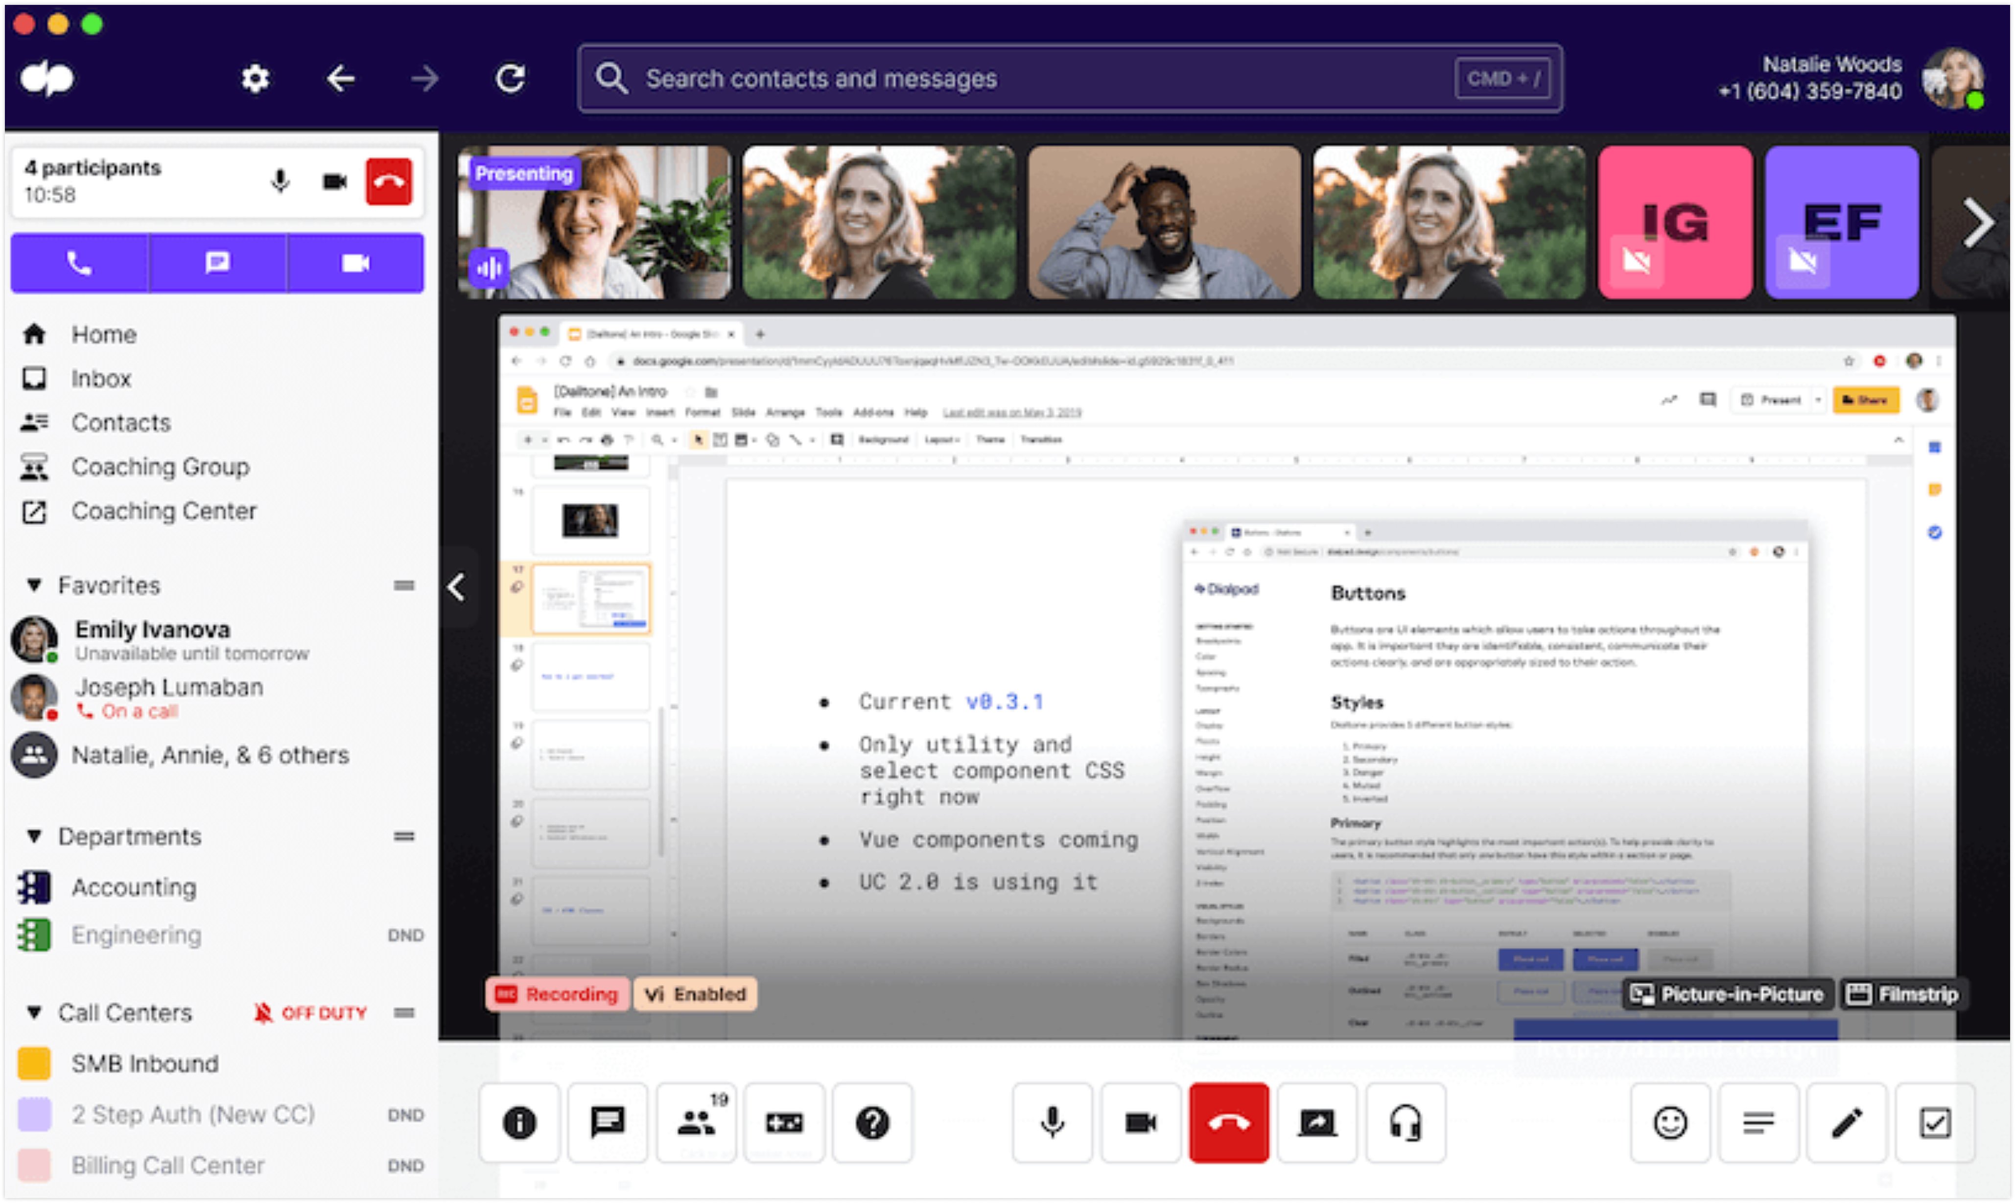Go back with the left arrow
This screenshot has width=2015, height=1203.
point(341,79)
